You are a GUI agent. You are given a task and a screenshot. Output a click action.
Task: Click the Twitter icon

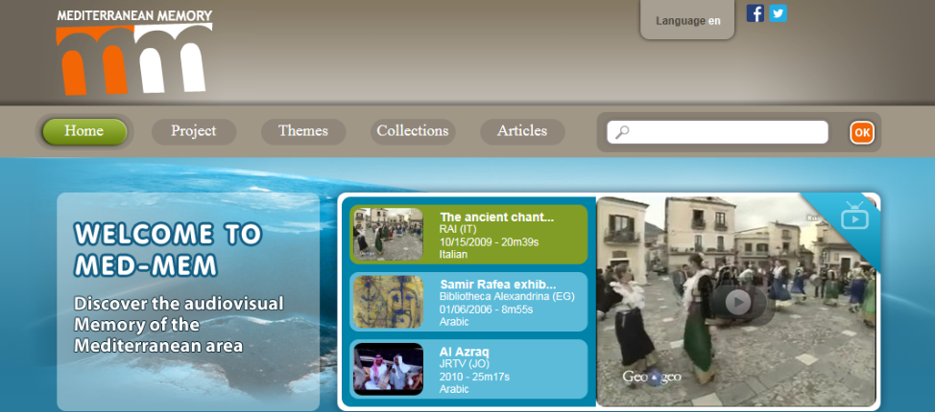tap(778, 13)
